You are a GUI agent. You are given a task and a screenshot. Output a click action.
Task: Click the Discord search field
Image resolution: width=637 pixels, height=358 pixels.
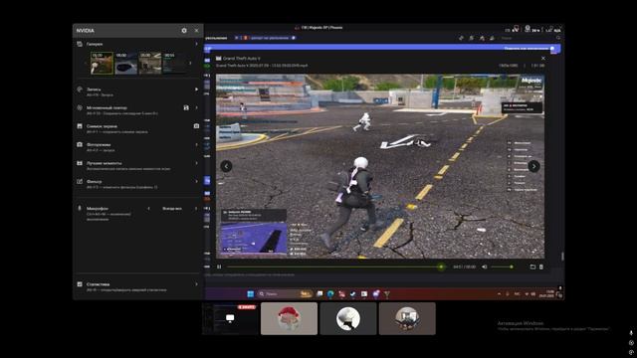pos(531,38)
